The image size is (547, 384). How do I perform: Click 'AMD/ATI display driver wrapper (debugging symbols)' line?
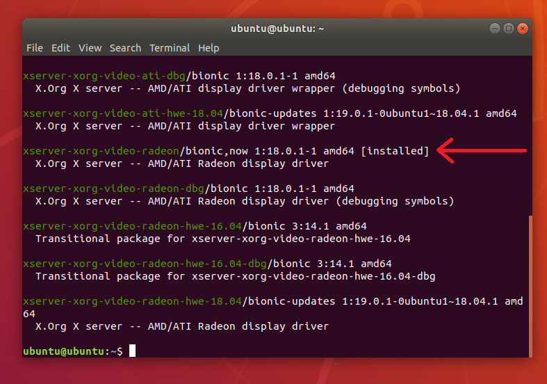click(x=247, y=88)
